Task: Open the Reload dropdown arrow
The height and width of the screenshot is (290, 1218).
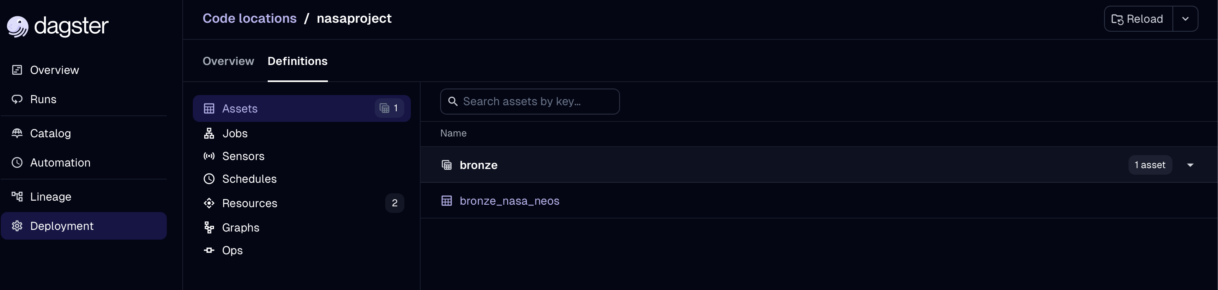Action: point(1185,19)
